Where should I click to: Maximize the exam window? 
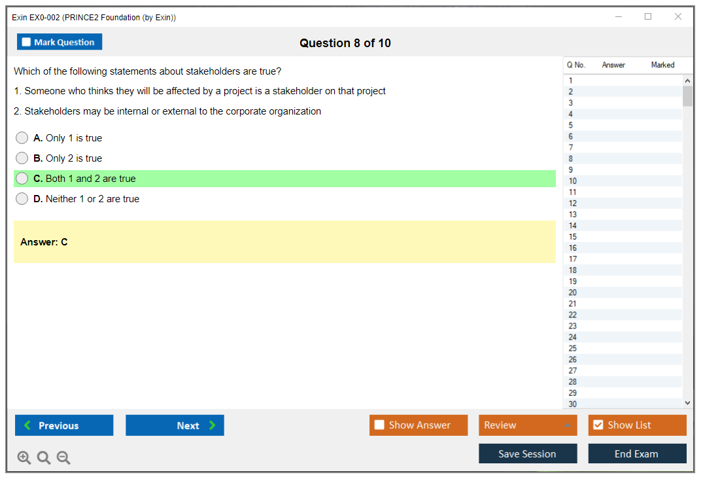(648, 17)
